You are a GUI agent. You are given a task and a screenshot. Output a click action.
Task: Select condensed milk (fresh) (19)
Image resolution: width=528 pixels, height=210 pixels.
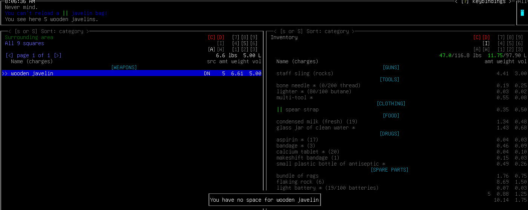[x=401, y=122]
